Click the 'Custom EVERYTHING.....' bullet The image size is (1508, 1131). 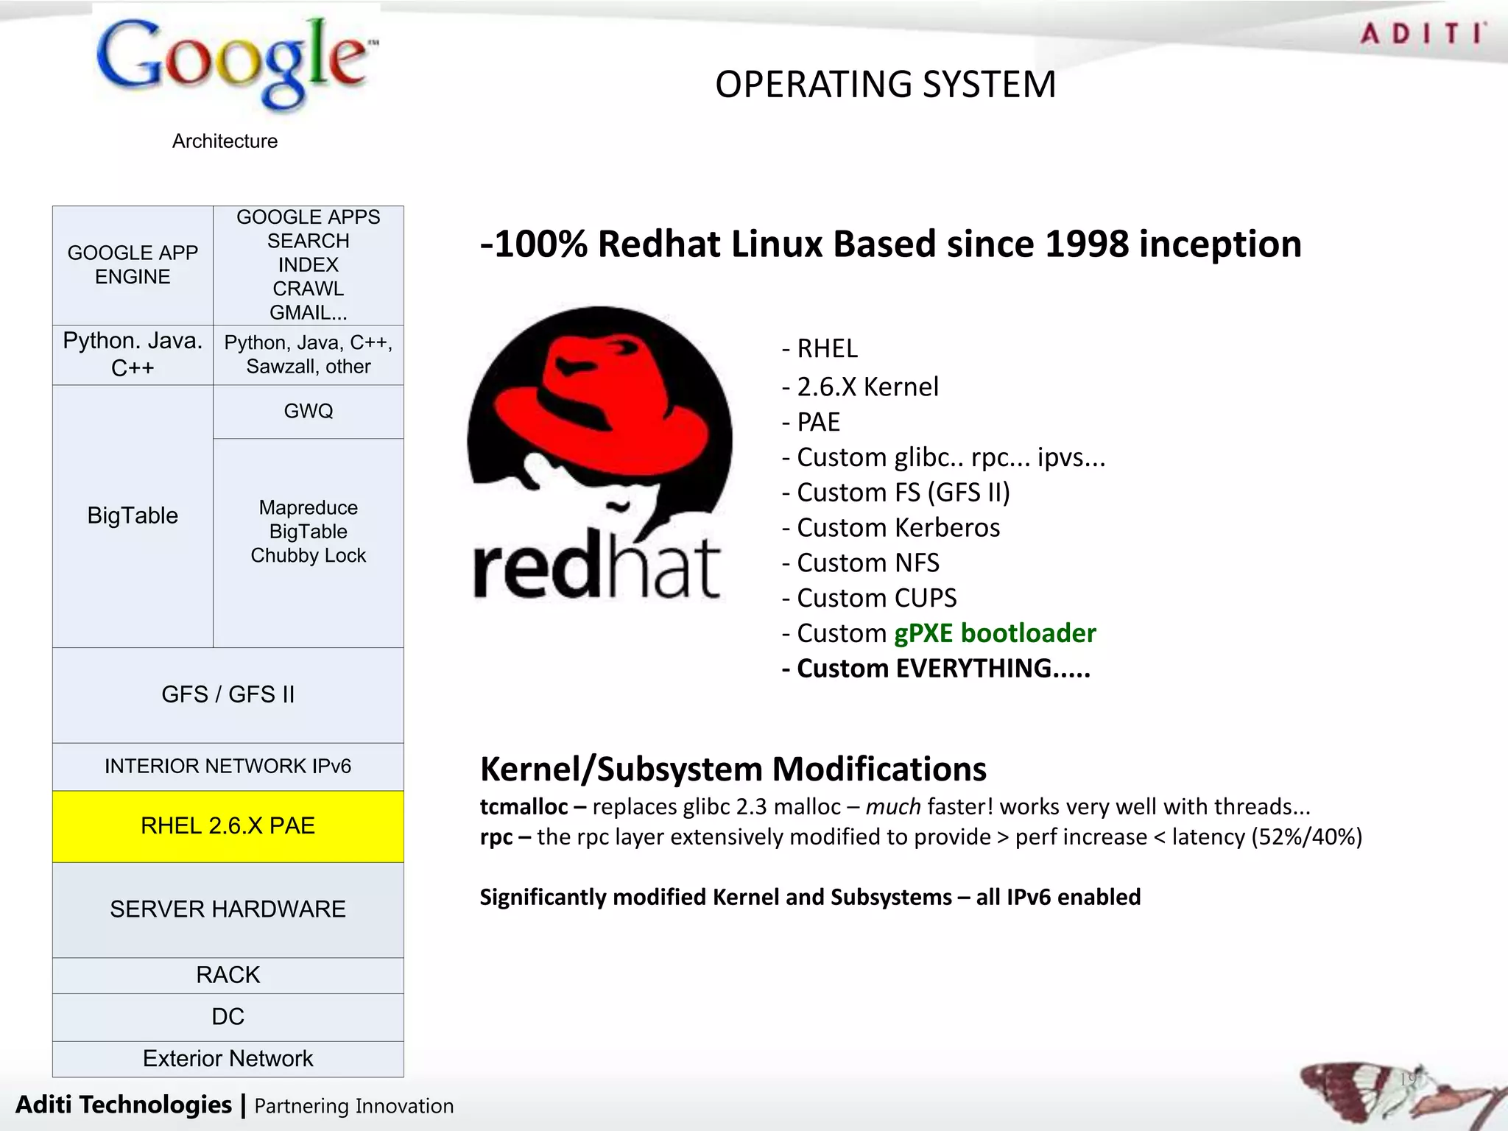pyautogui.click(x=936, y=669)
